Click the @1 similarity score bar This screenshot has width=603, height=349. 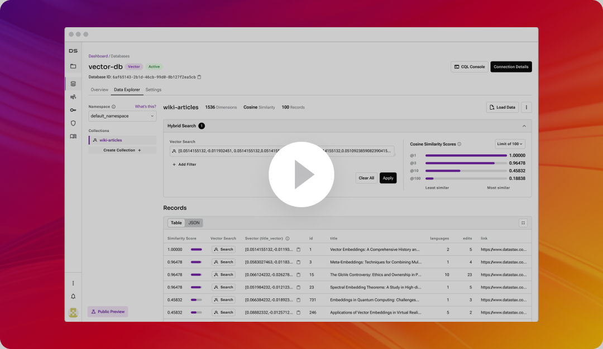click(466, 156)
